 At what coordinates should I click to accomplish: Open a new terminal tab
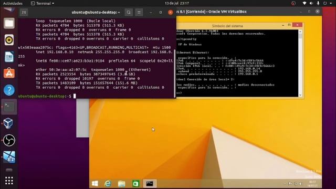click(x=24, y=13)
